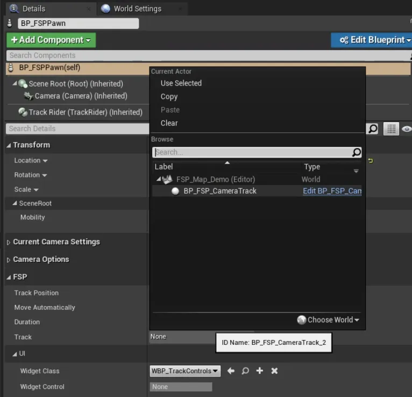412x397 pixels.
Task: Click the Add Component button
Action: point(51,40)
